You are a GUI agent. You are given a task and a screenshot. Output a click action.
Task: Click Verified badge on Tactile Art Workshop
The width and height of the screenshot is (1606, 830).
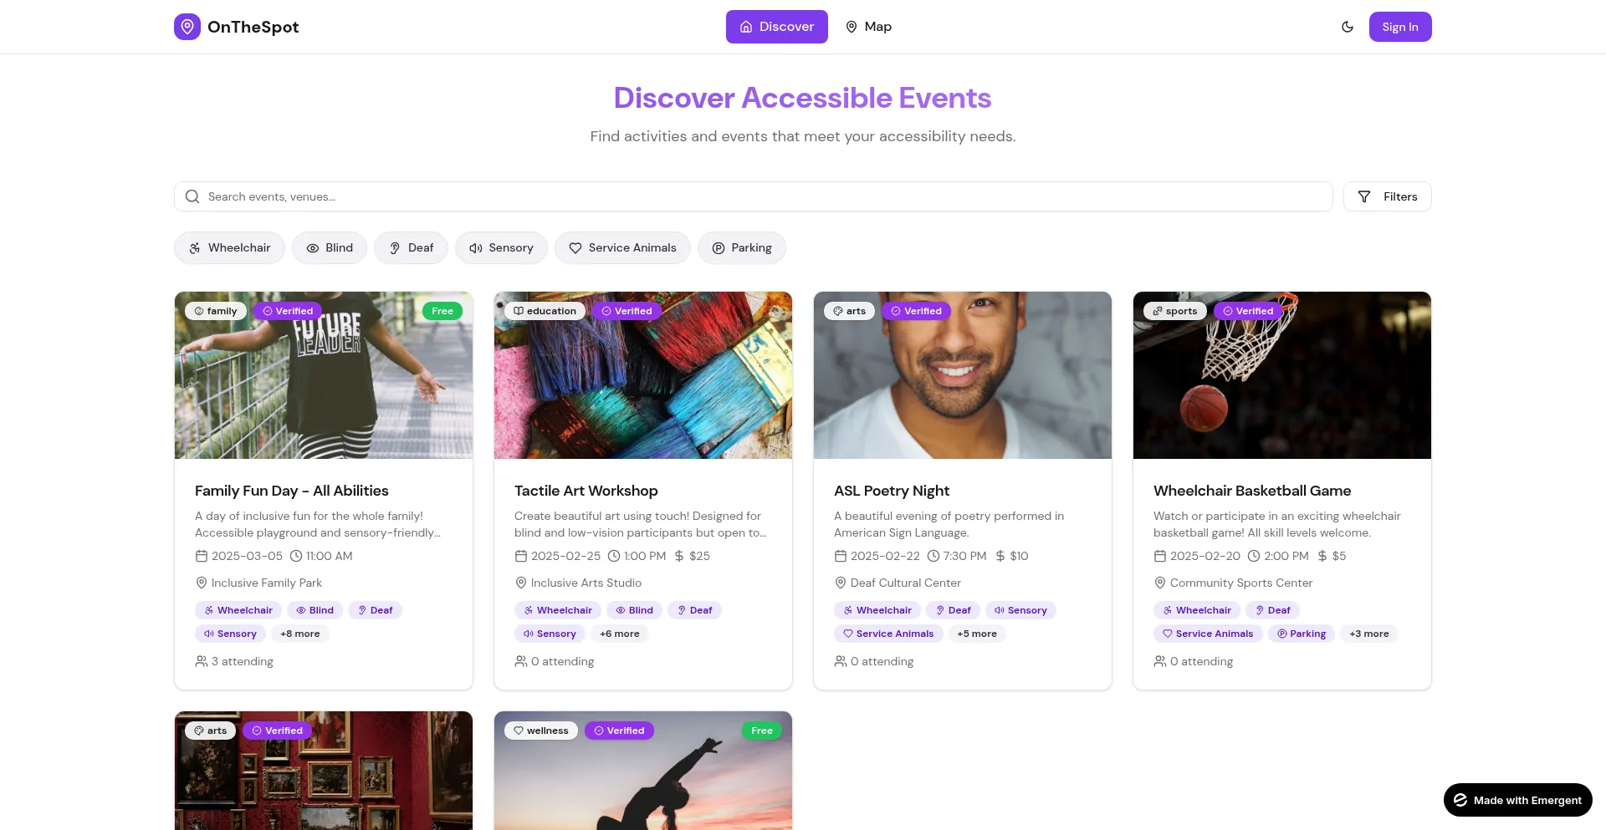pyautogui.click(x=627, y=311)
